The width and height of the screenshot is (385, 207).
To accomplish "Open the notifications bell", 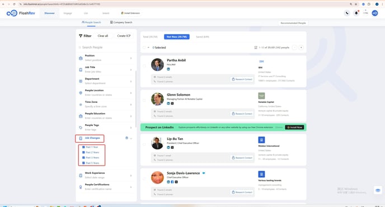I will (356, 13).
